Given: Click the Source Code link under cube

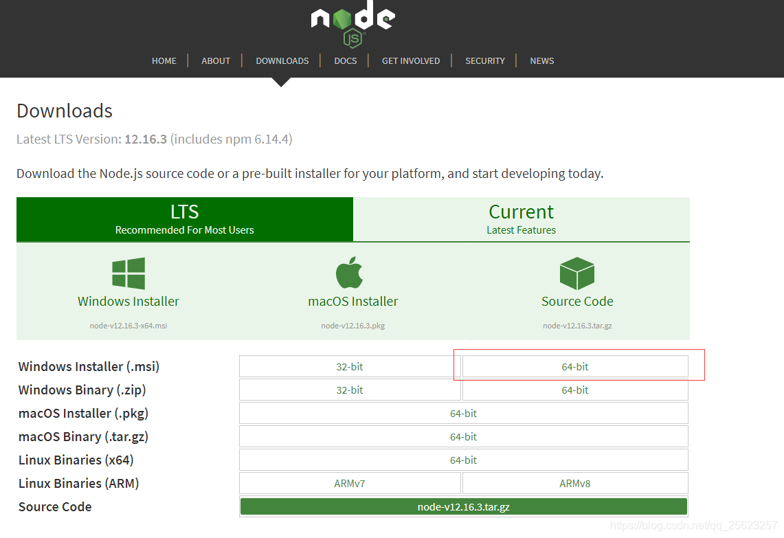Looking at the screenshot, I should click(x=577, y=302).
